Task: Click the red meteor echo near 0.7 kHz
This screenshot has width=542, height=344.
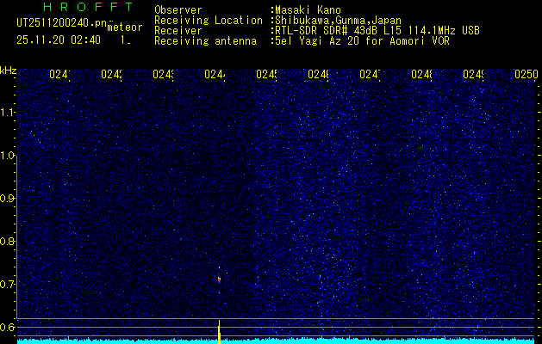Action: [x=219, y=279]
